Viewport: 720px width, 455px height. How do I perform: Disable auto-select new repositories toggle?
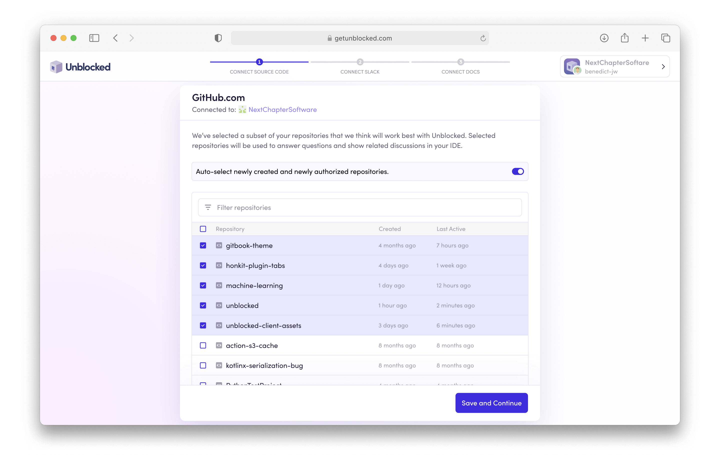tap(517, 171)
